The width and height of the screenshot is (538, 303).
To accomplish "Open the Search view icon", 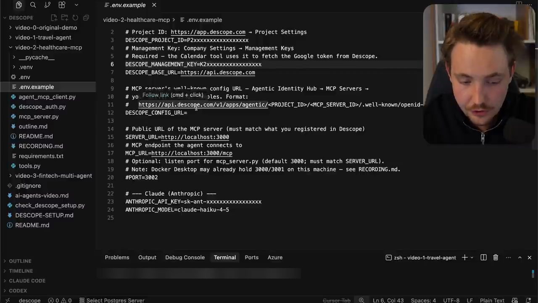I will pos(33,5).
